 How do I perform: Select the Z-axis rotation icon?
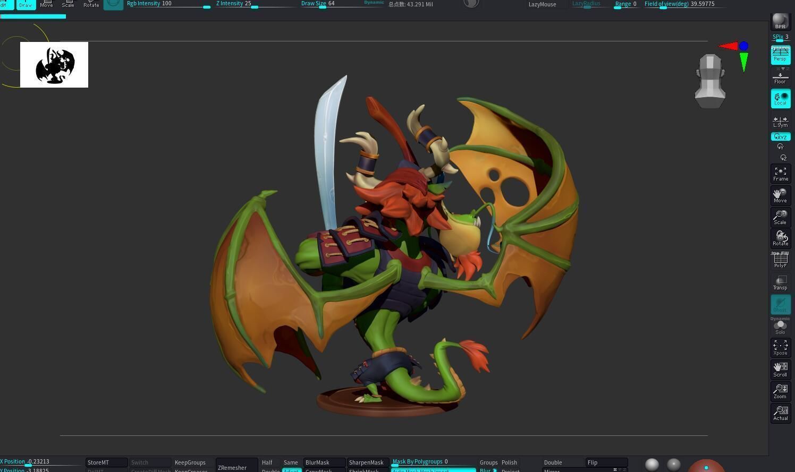click(x=783, y=158)
